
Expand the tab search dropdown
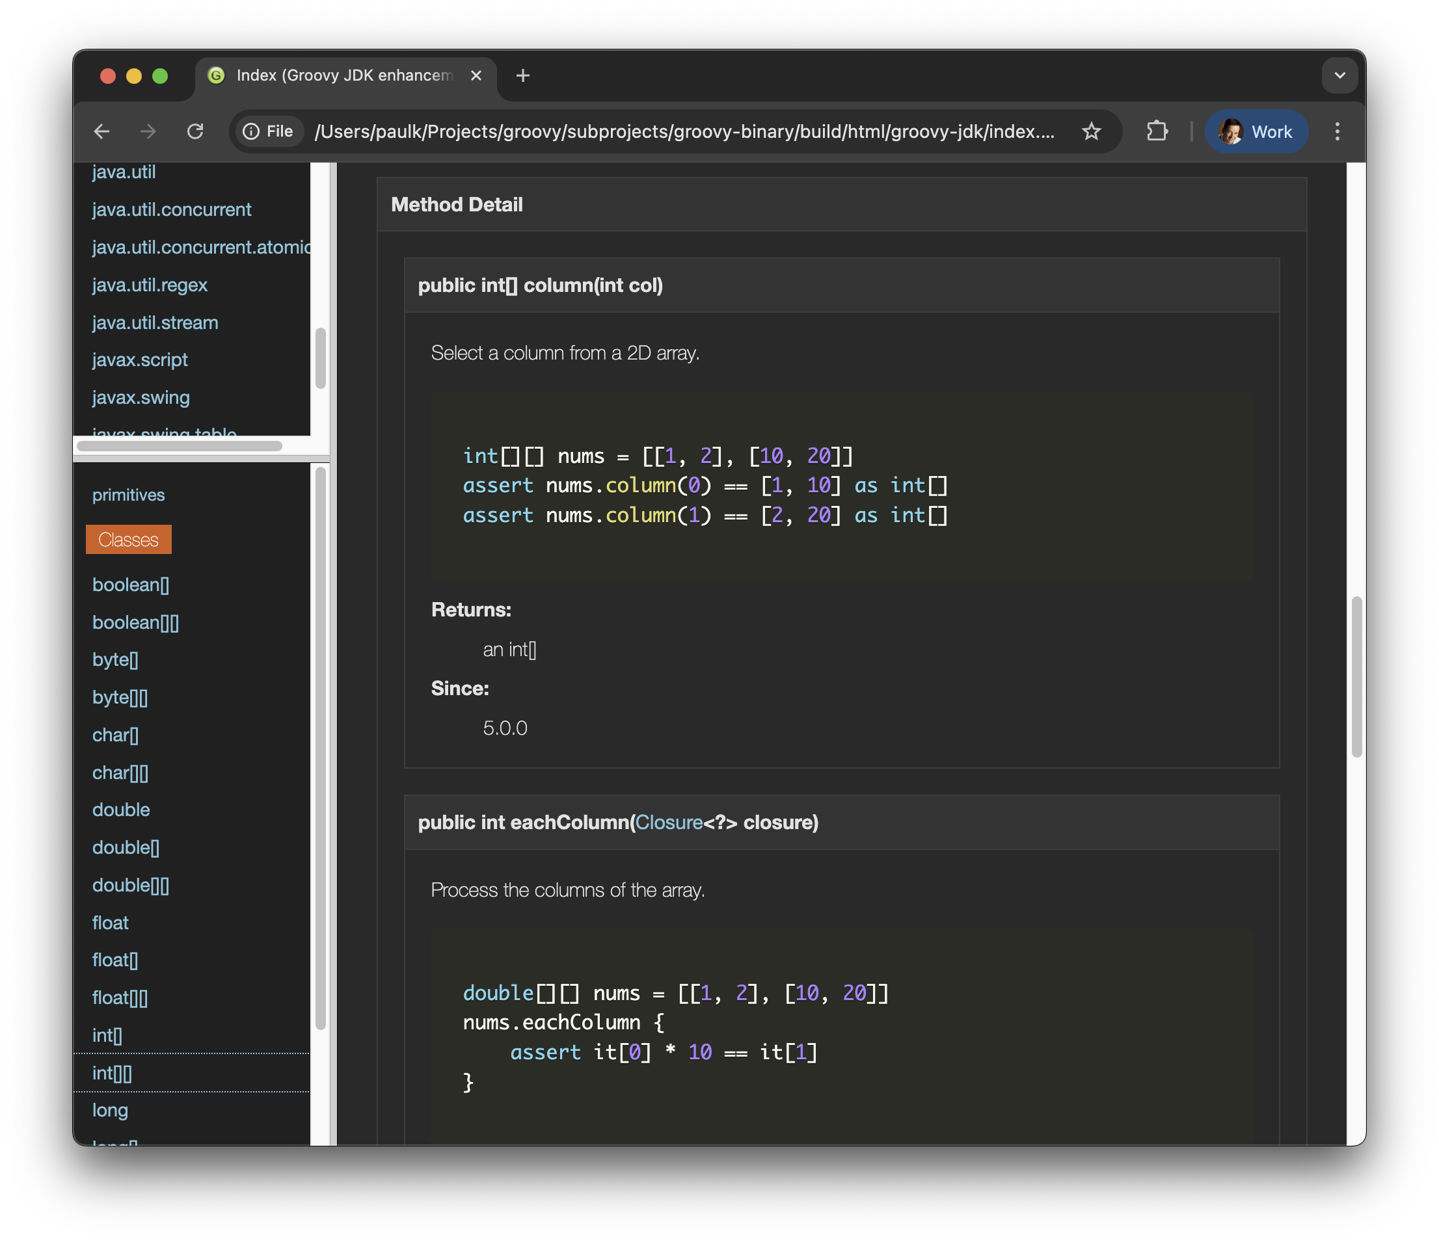click(1339, 75)
